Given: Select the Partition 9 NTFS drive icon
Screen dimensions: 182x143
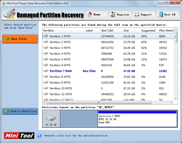Looking at the screenshot, I should click(x=45, y=82).
